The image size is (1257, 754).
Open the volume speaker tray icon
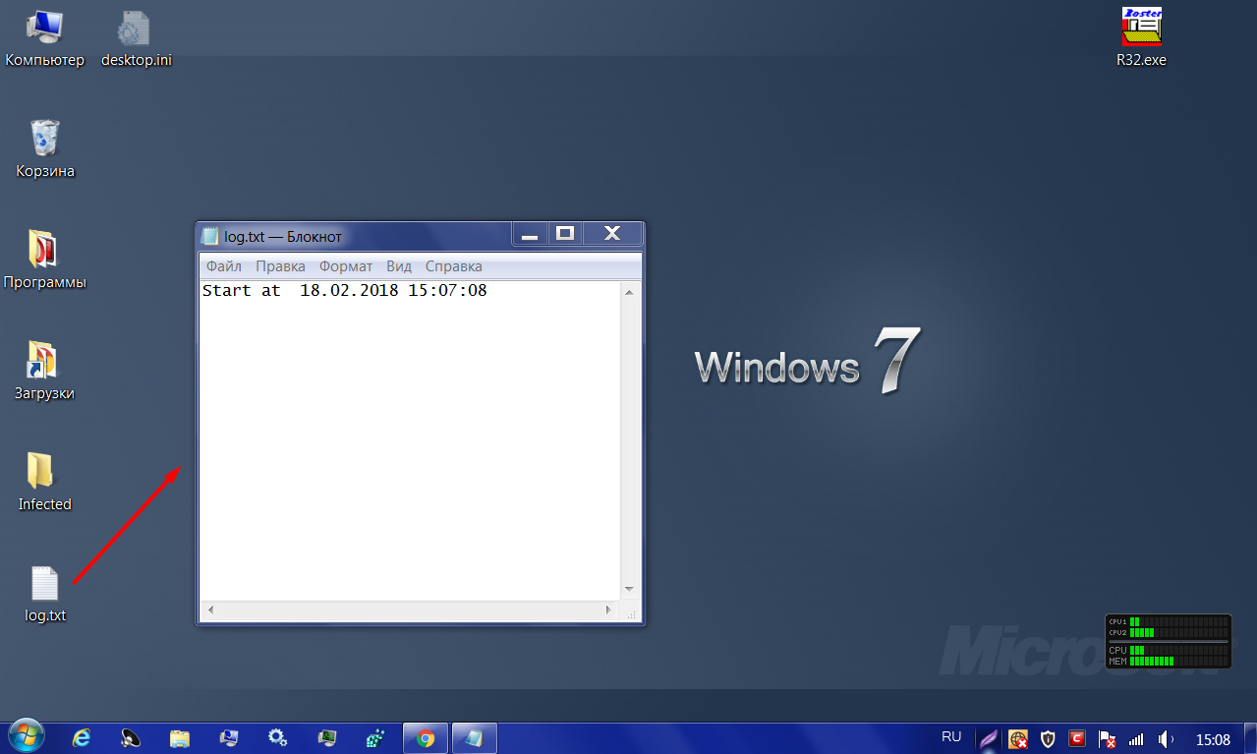click(x=1166, y=738)
